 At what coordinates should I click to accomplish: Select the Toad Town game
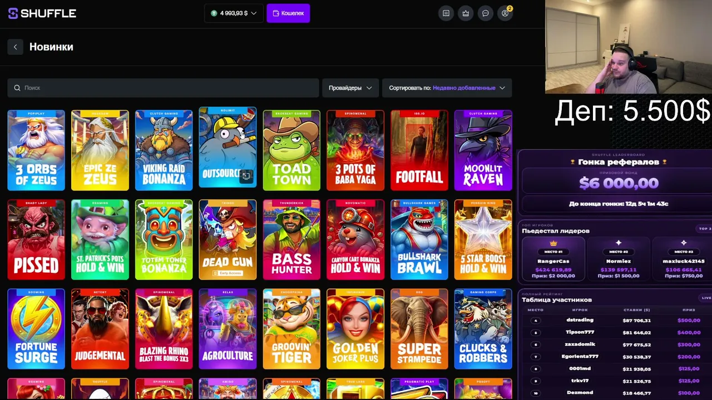pyautogui.click(x=291, y=151)
